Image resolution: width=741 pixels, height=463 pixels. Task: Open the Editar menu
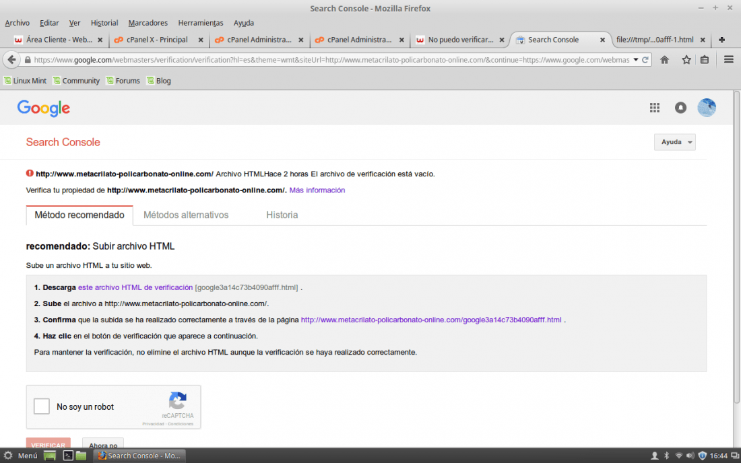(x=49, y=23)
